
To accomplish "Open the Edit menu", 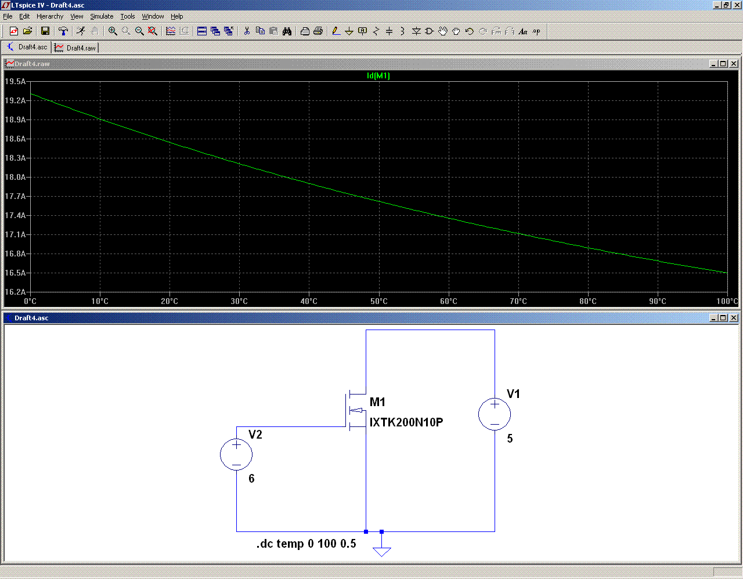I will point(24,16).
